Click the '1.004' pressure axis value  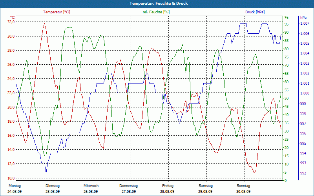[x=305, y=53]
